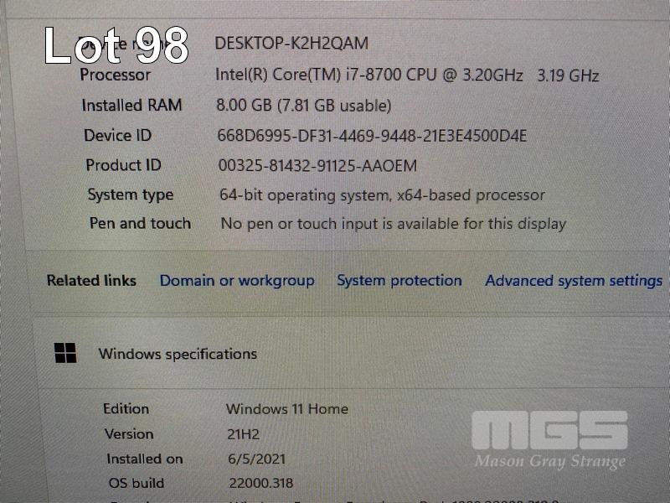Image resolution: width=670 pixels, height=503 pixels.
Task: Click the Related links label
Action: point(91,281)
